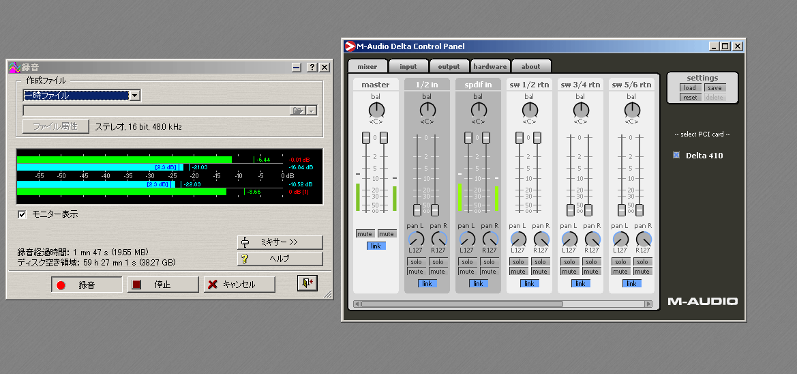Mute the left spdif in channel

[x=466, y=271]
